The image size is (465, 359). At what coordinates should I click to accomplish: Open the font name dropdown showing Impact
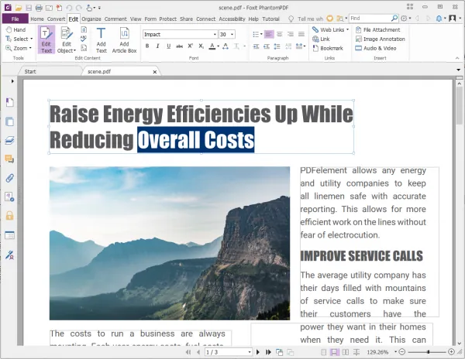pyautogui.click(x=215, y=35)
